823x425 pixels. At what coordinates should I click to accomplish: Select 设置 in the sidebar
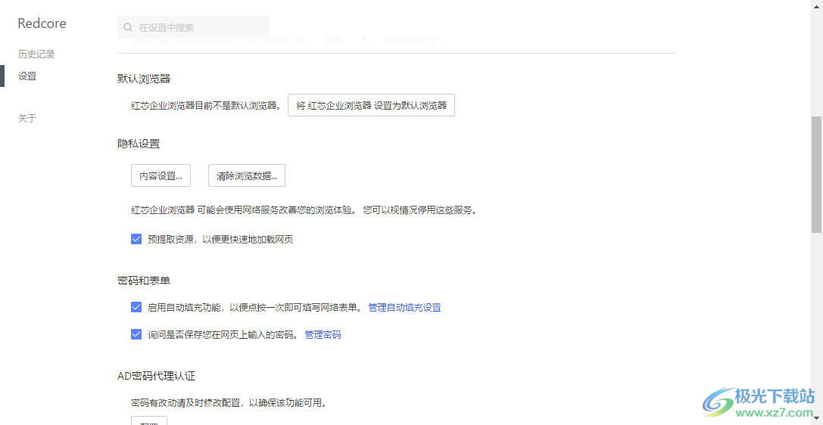coord(27,76)
